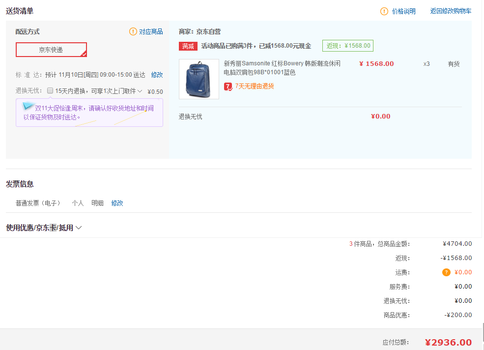Click the 商家：京东自营 label
The width and height of the screenshot is (484, 350).
tap(199, 31)
